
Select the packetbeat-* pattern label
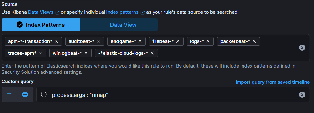tap(235, 41)
